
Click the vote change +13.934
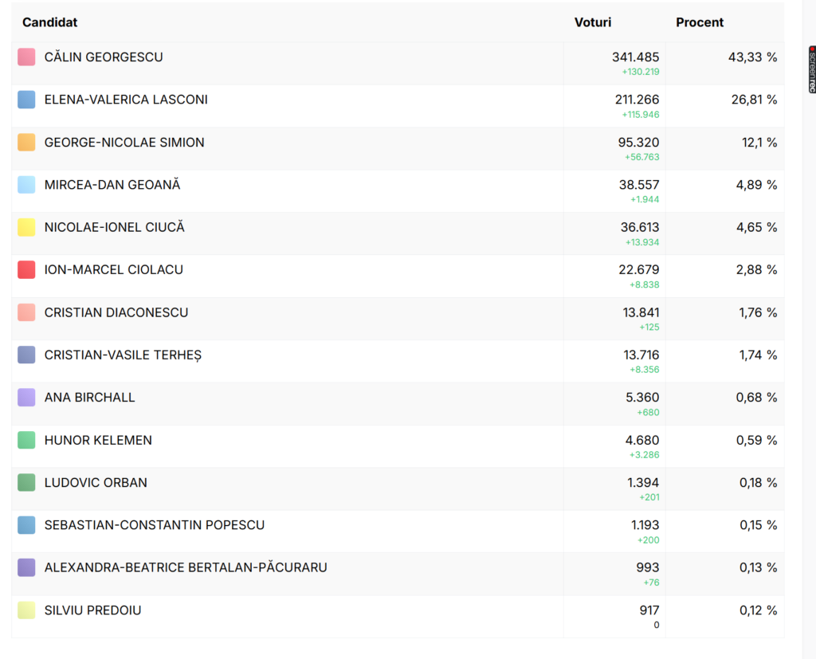tap(642, 242)
